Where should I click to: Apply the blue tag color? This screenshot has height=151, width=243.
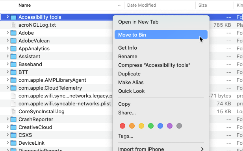pos(160,126)
